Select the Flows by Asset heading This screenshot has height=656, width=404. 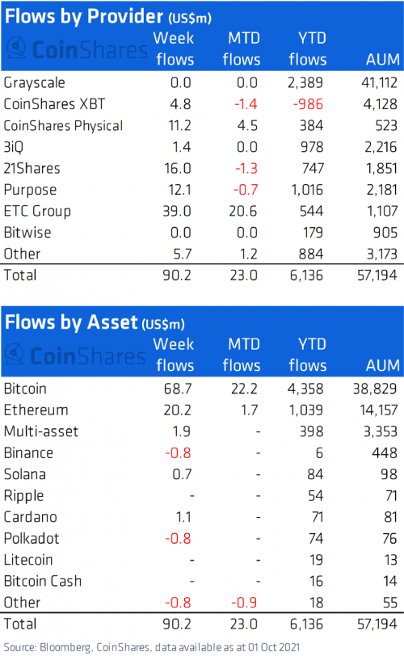[95, 322]
